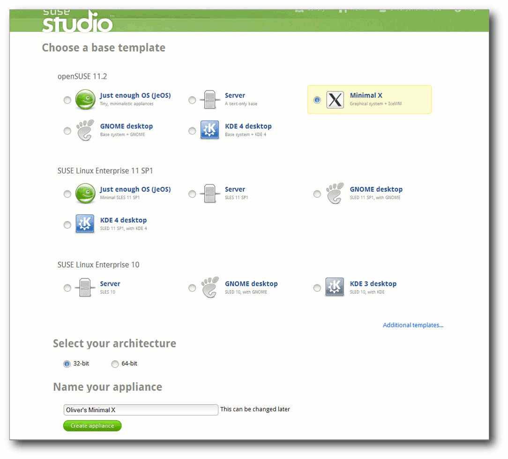
Task: Select the Minimal X radio button
Action: click(x=317, y=100)
